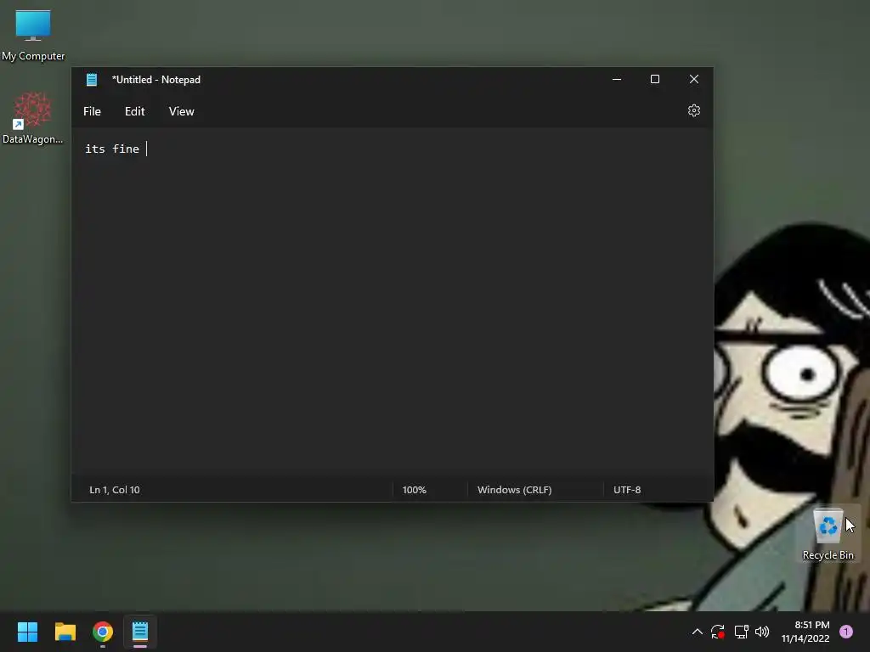
Task: Open the clock showing 8:51 PM
Action: [805, 632]
